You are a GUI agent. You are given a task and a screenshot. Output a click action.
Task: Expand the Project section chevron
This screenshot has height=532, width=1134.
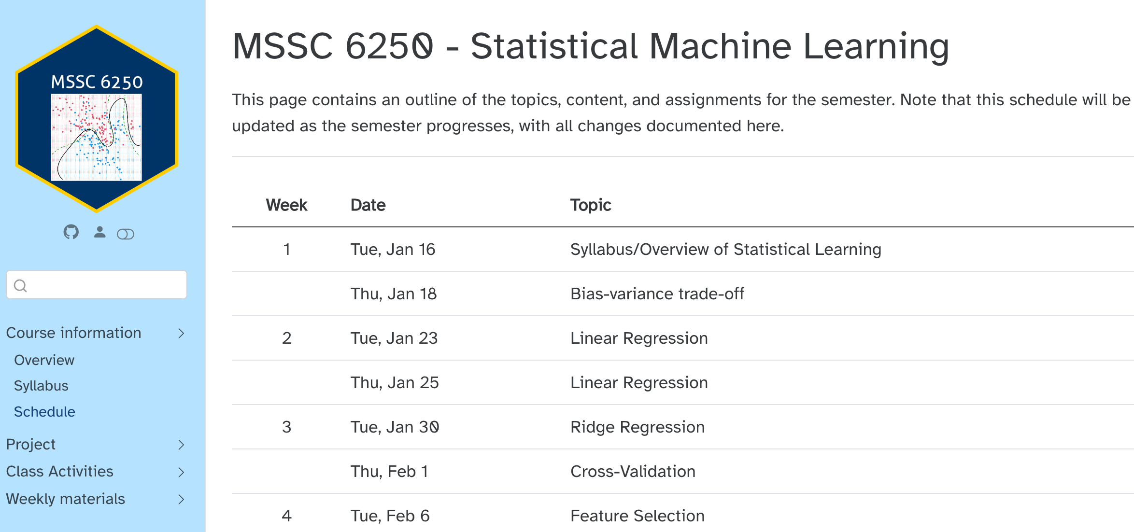(x=181, y=445)
